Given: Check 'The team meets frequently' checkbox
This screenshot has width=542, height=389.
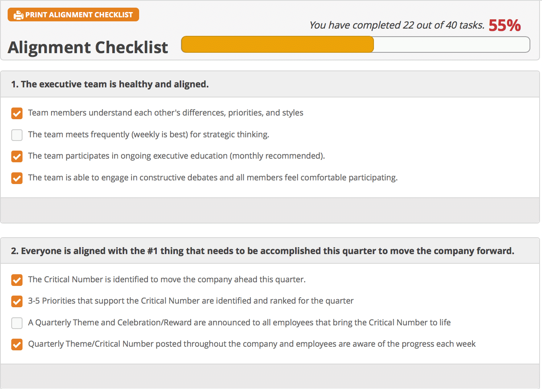Looking at the screenshot, I should click(17, 135).
